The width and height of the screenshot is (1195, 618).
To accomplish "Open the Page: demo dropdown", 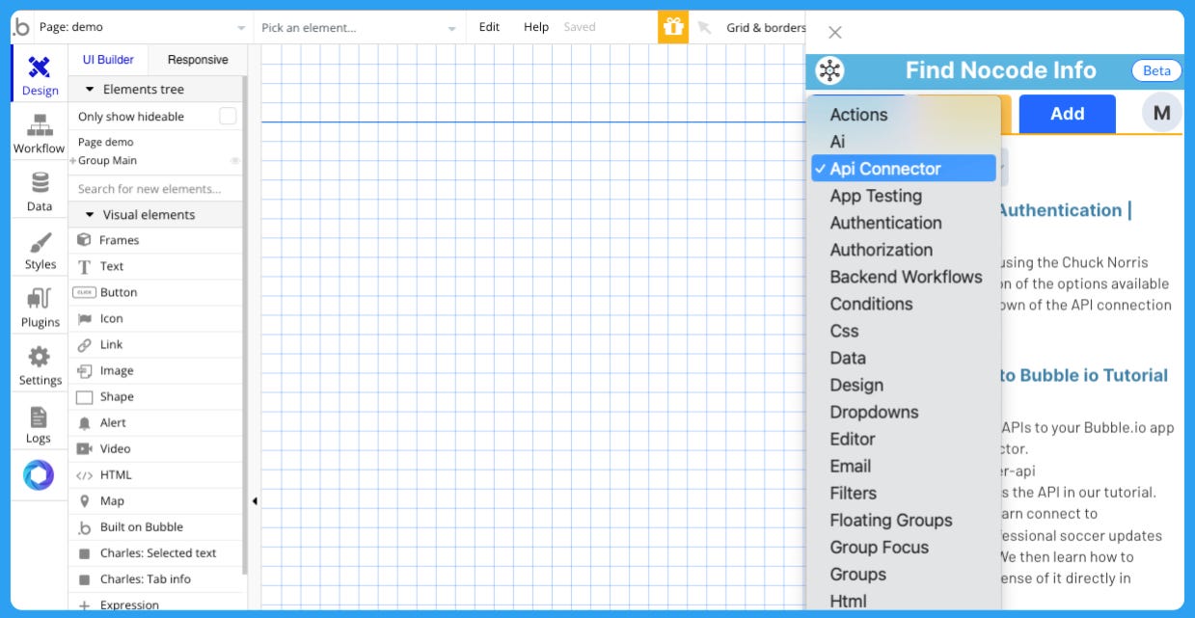I will (x=143, y=27).
